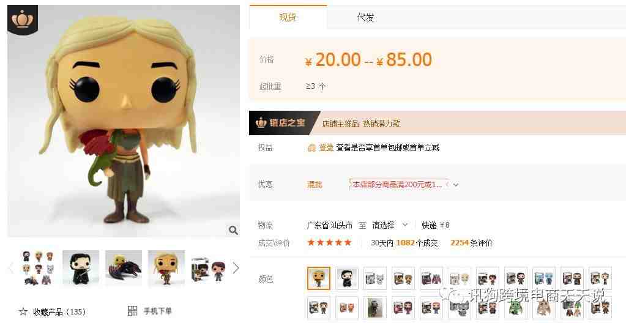The height and width of the screenshot is (323, 626).
Task: Show next thumbnails with right arrow
Action: tap(236, 268)
